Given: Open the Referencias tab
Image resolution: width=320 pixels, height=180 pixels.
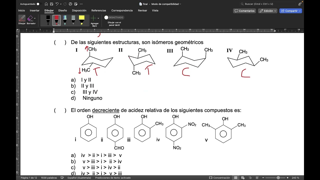Looking at the screenshot, I should 99,10.
